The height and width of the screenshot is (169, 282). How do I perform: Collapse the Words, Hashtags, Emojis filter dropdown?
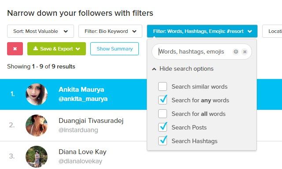pos(202,31)
